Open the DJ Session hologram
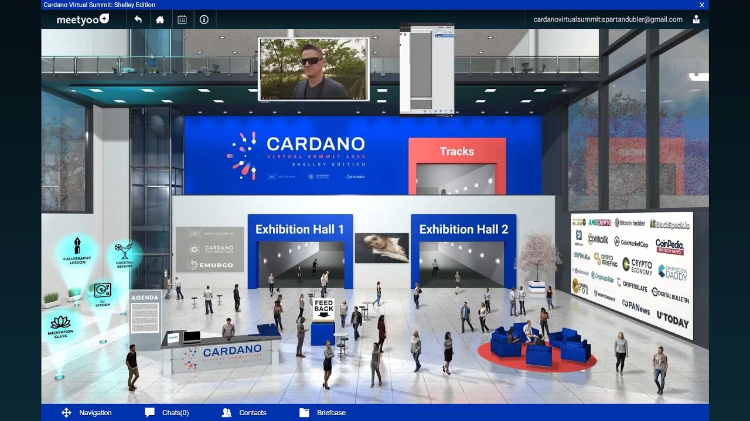Image resolution: width=750 pixels, height=421 pixels. (103, 295)
